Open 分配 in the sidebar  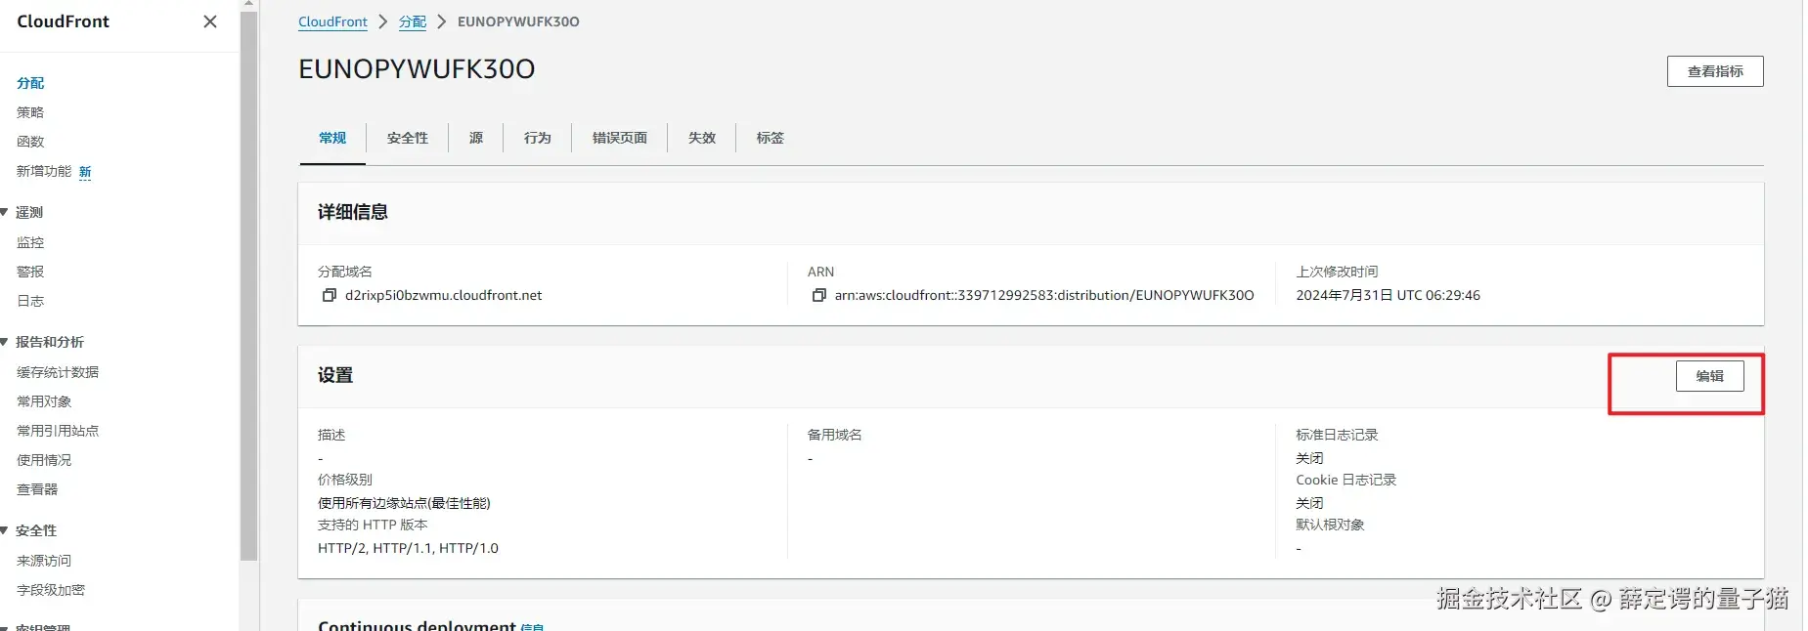click(x=30, y=83)
